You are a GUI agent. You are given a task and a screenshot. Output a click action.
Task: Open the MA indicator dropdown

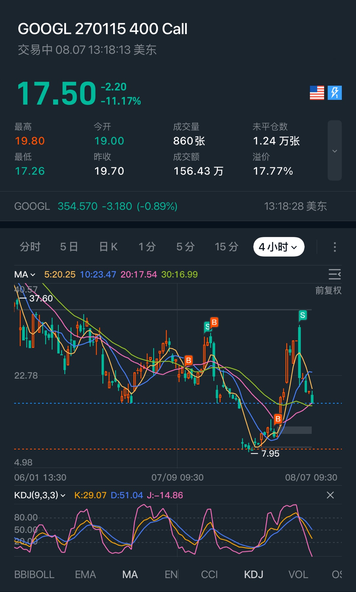[x=25, y=274]
